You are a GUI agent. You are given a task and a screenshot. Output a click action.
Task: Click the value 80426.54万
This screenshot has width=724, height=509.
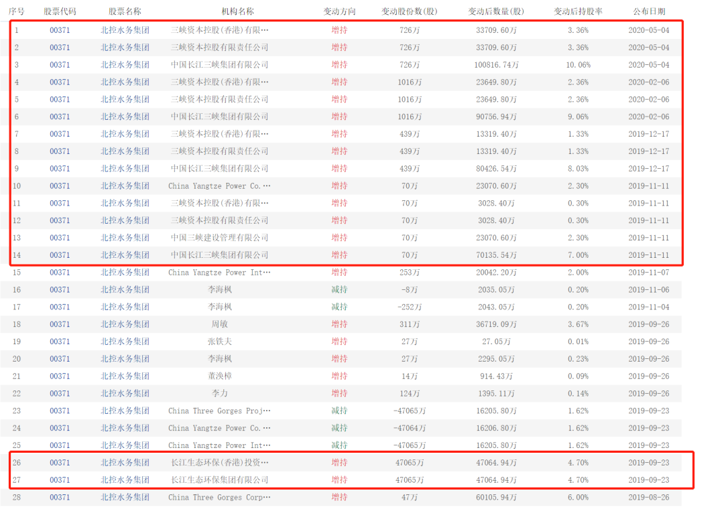click(x=496, y=168)
